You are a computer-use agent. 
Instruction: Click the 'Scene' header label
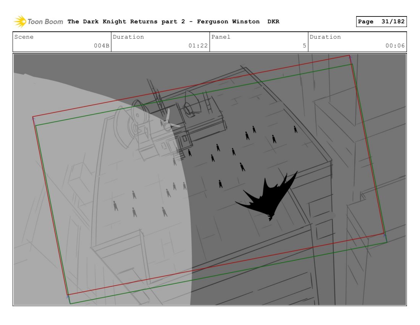point(24,37)
